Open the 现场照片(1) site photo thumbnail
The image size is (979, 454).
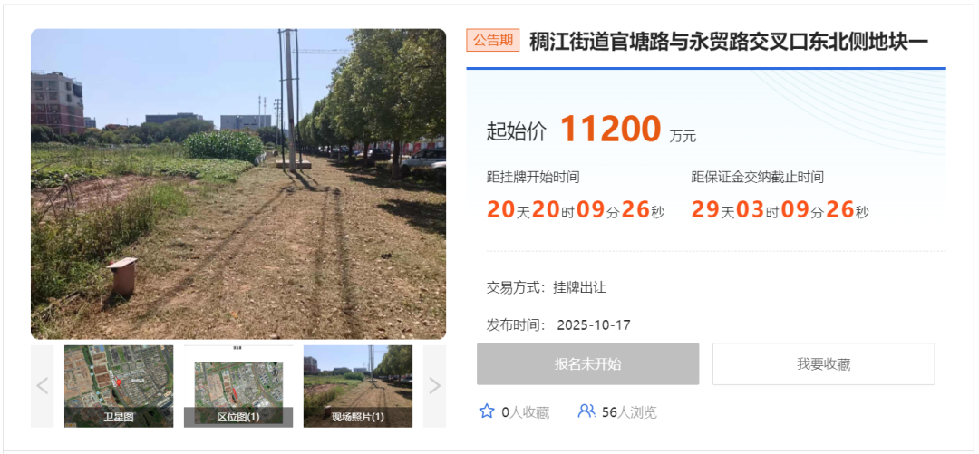click(x=358, y=386)
